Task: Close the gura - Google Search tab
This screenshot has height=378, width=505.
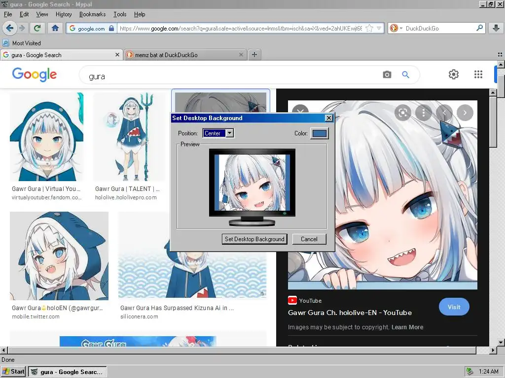Action: [x=117, y=55]
